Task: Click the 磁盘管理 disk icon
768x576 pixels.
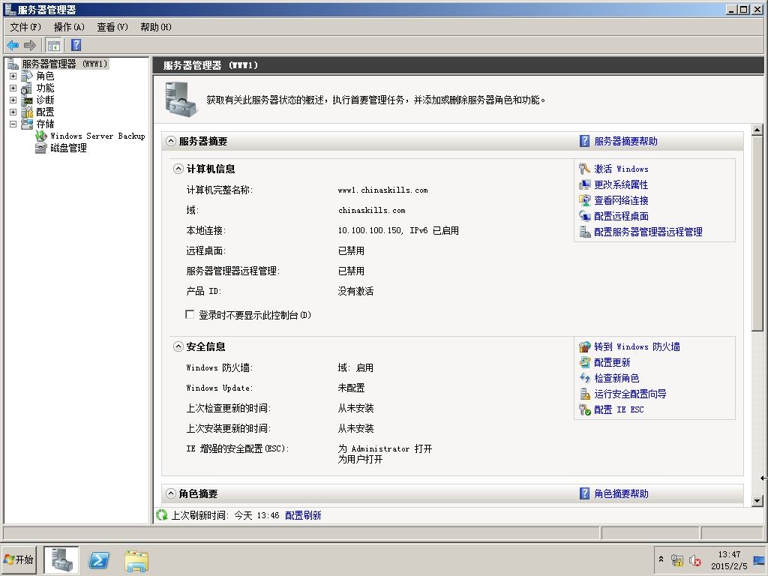Action: pyautogui.click(x=41, y=148)
